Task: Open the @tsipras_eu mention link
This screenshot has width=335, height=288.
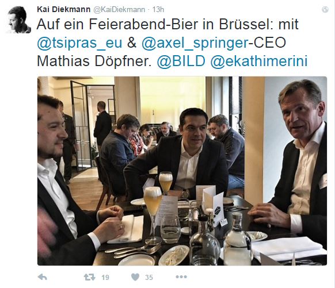Action: 79,43
